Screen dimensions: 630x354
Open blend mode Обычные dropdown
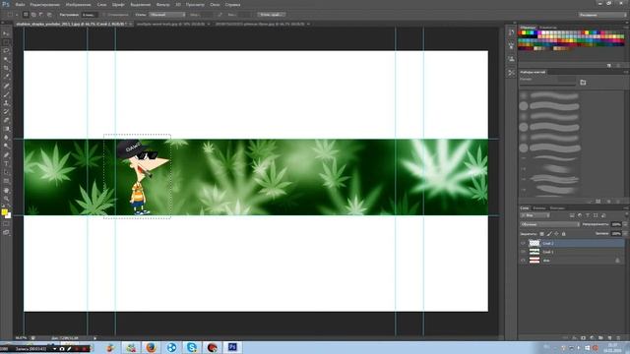549,224
